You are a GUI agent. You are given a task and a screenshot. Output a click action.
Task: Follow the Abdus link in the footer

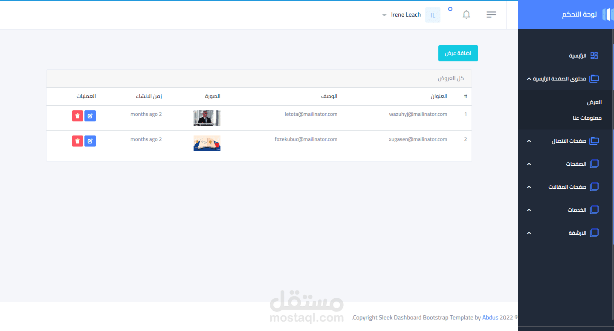coord(490,317)
